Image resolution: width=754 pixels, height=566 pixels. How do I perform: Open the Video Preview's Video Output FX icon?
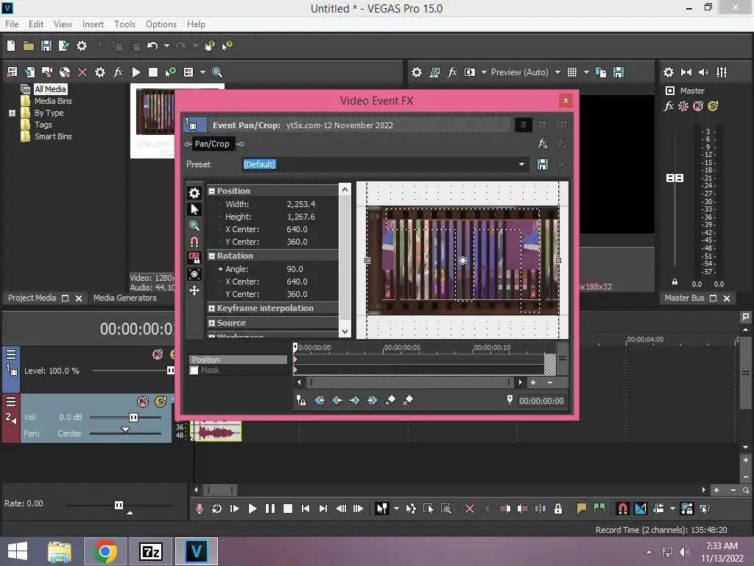coord(452,72)
